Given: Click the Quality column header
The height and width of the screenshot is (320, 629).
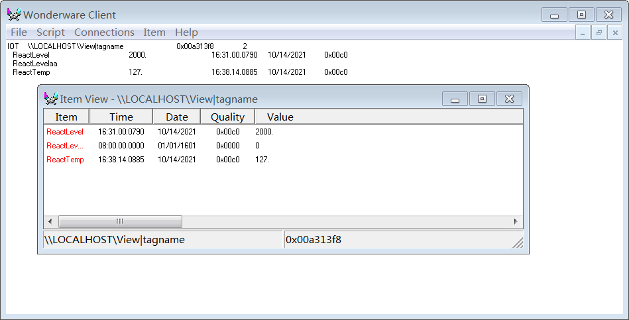Looking at the screenshot, I should click(227, 117).
